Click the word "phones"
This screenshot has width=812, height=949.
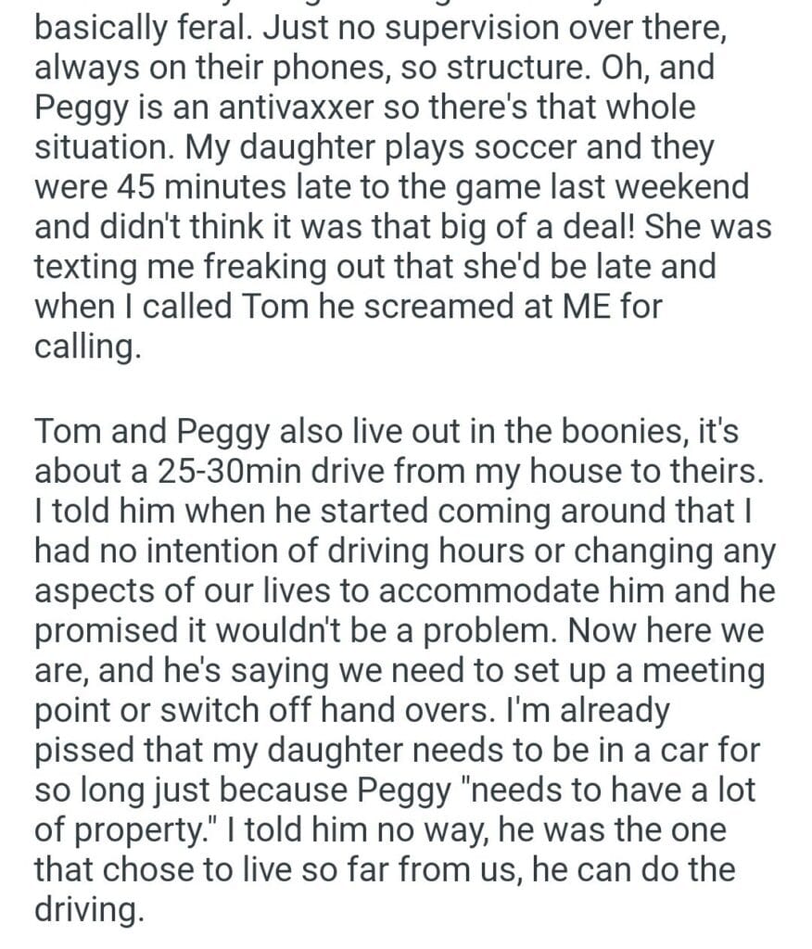pos(297,68)
